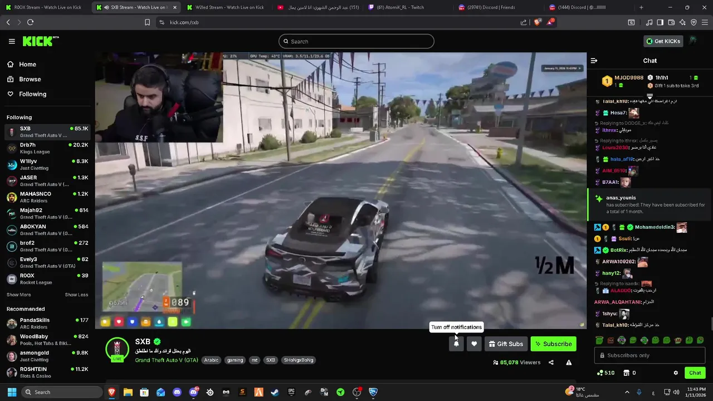Focus the Kick search box
The width and height of the screenshot is (713, 401).
pyautogui.click(x=356, y=41)
